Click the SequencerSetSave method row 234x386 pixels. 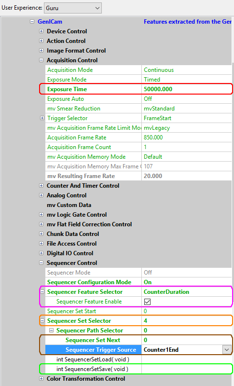(136, 369)
